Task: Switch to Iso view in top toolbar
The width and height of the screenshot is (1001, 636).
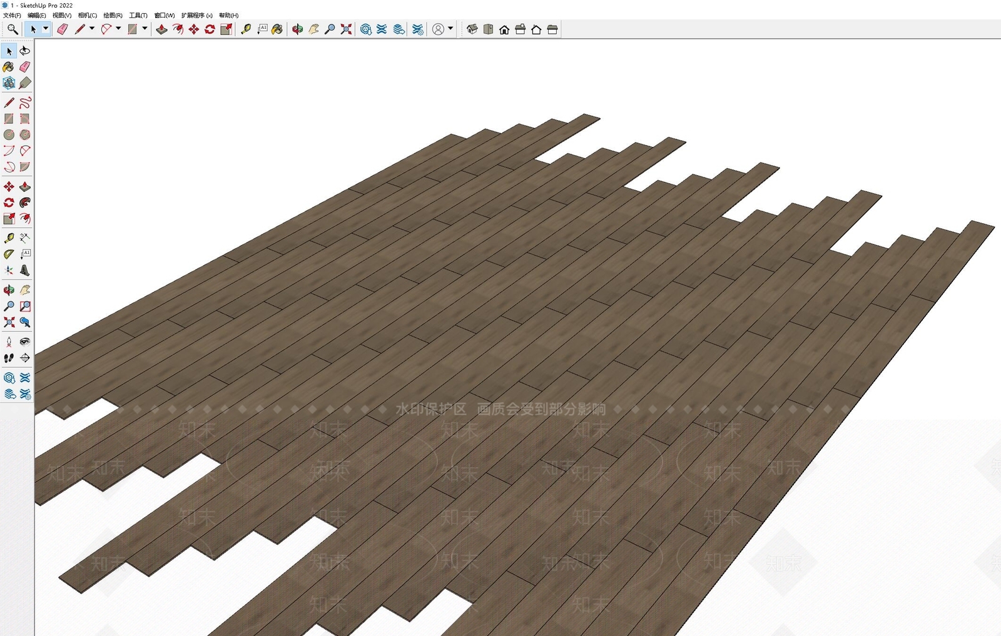Action: click(x=472, y=29)
